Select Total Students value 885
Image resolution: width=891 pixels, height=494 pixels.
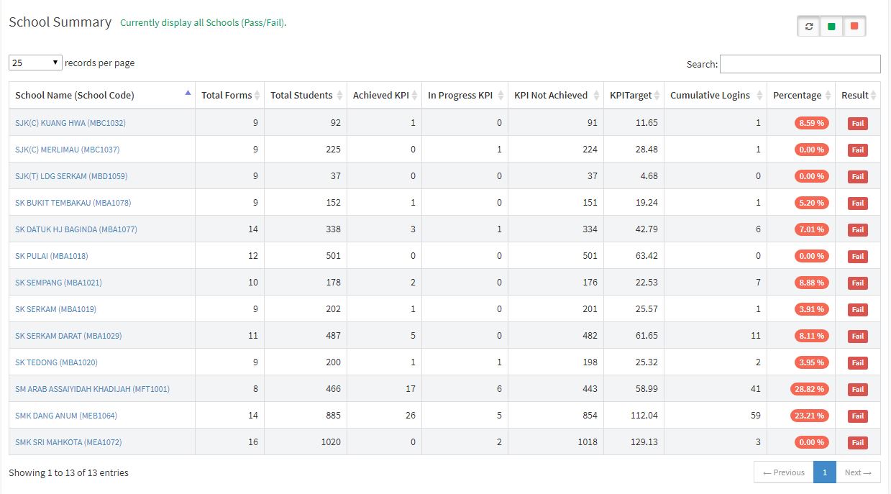[333, 416]
